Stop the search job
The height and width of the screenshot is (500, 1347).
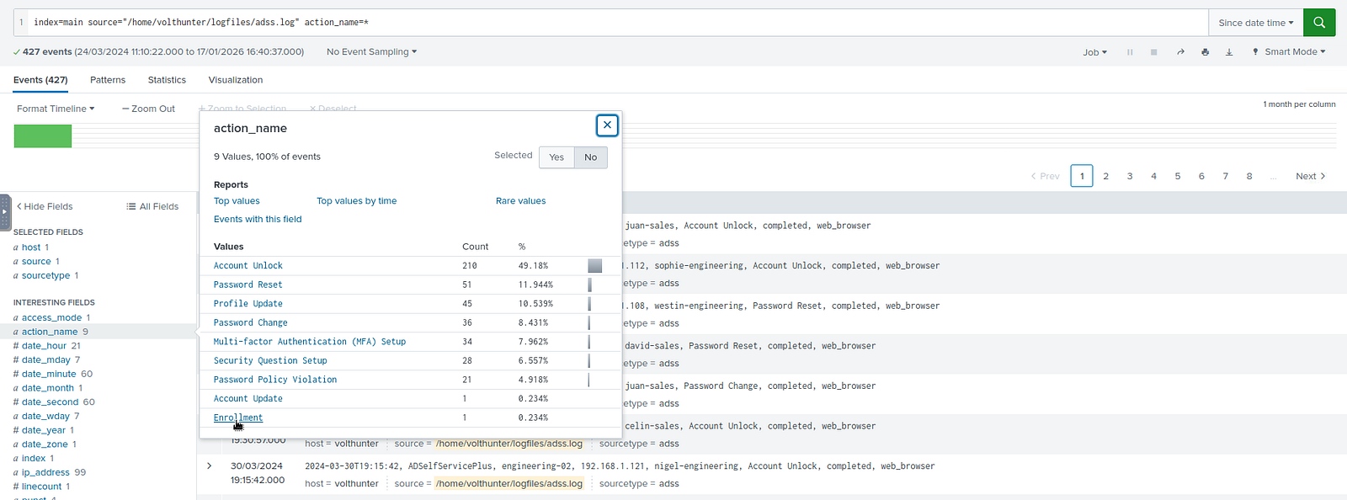pos(1154,52)
